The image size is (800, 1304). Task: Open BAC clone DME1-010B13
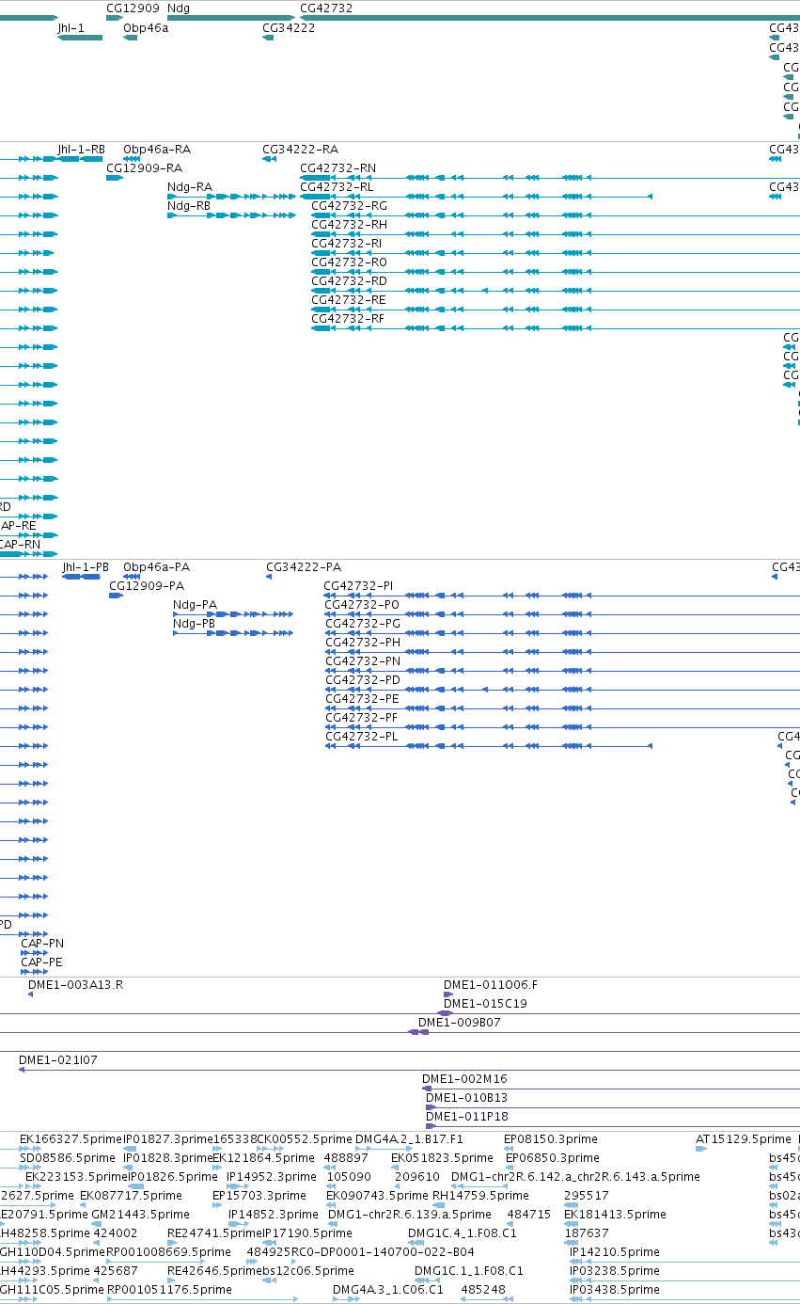tap(466, 1097)
